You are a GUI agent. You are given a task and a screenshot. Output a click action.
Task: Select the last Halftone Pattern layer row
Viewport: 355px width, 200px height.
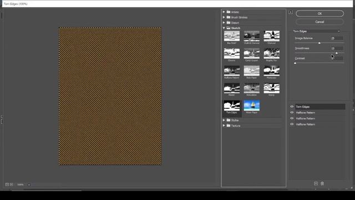point(320,124)
